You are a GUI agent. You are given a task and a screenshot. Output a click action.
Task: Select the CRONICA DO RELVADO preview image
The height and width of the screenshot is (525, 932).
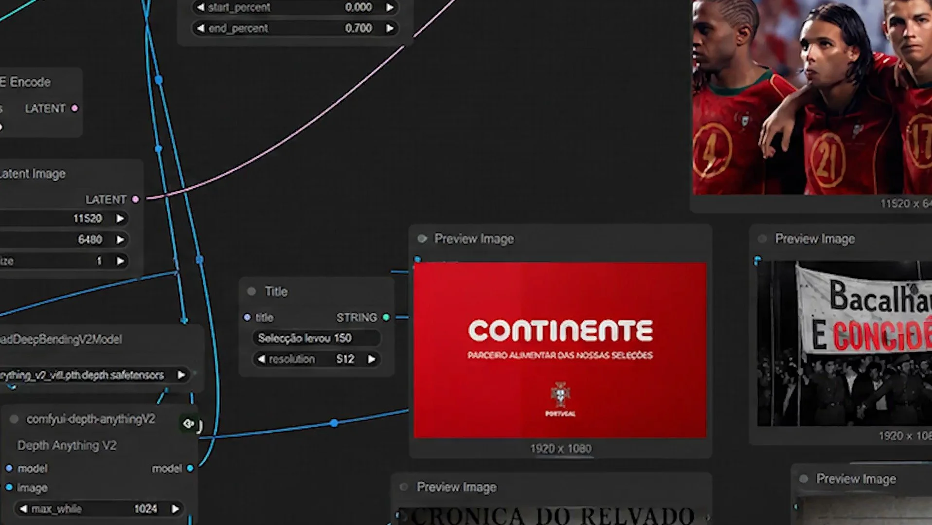pos(552,515)
